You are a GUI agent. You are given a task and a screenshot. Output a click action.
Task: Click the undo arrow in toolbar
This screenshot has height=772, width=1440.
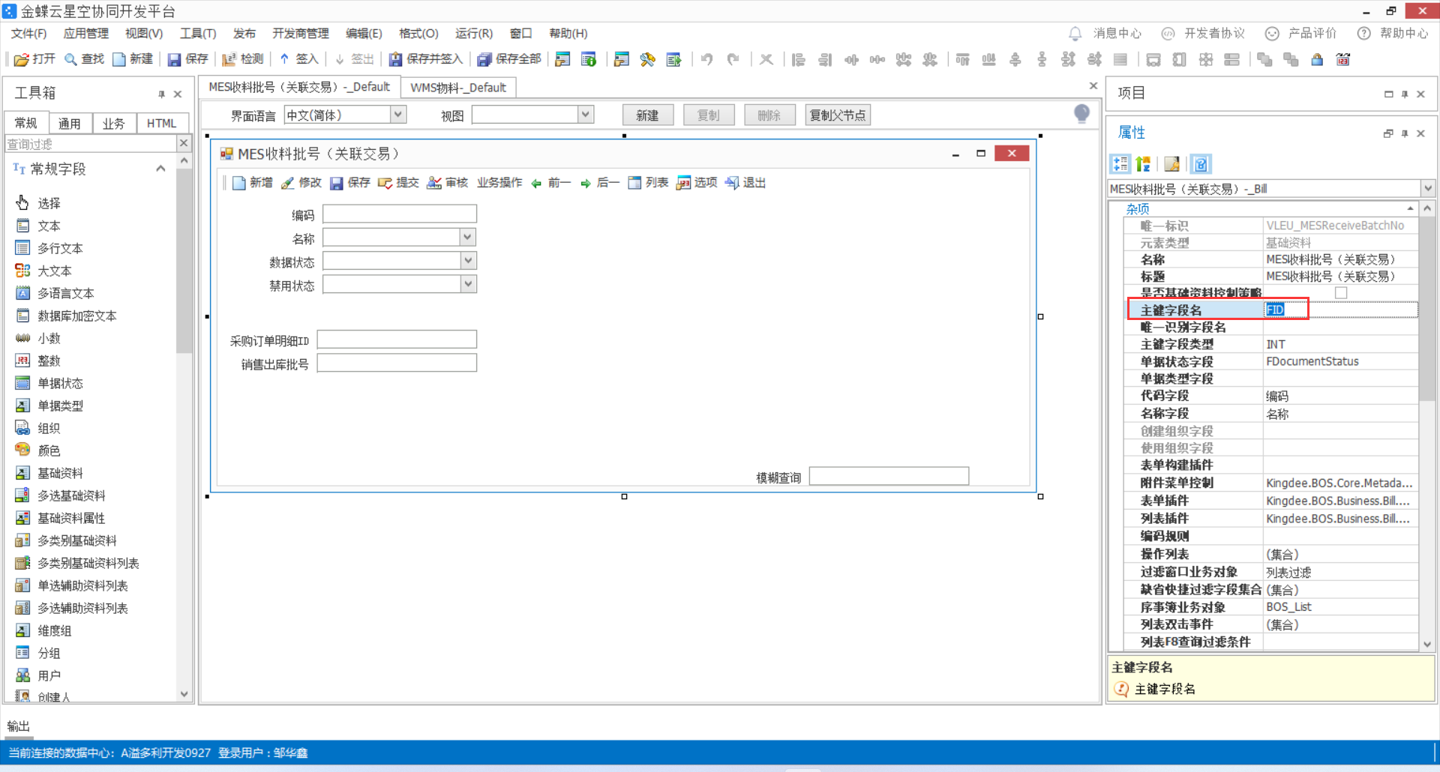tap(706, 59)
